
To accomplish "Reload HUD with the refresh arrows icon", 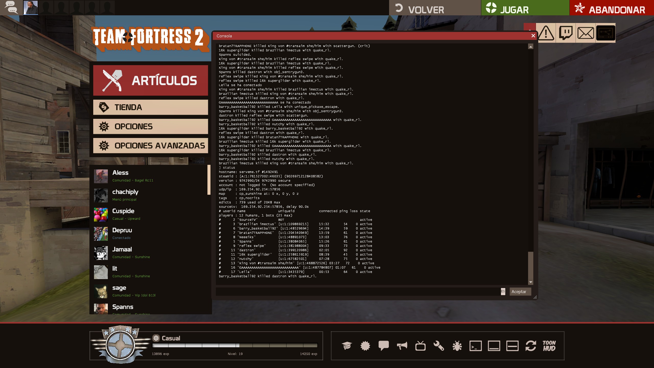I will (531, 346).
